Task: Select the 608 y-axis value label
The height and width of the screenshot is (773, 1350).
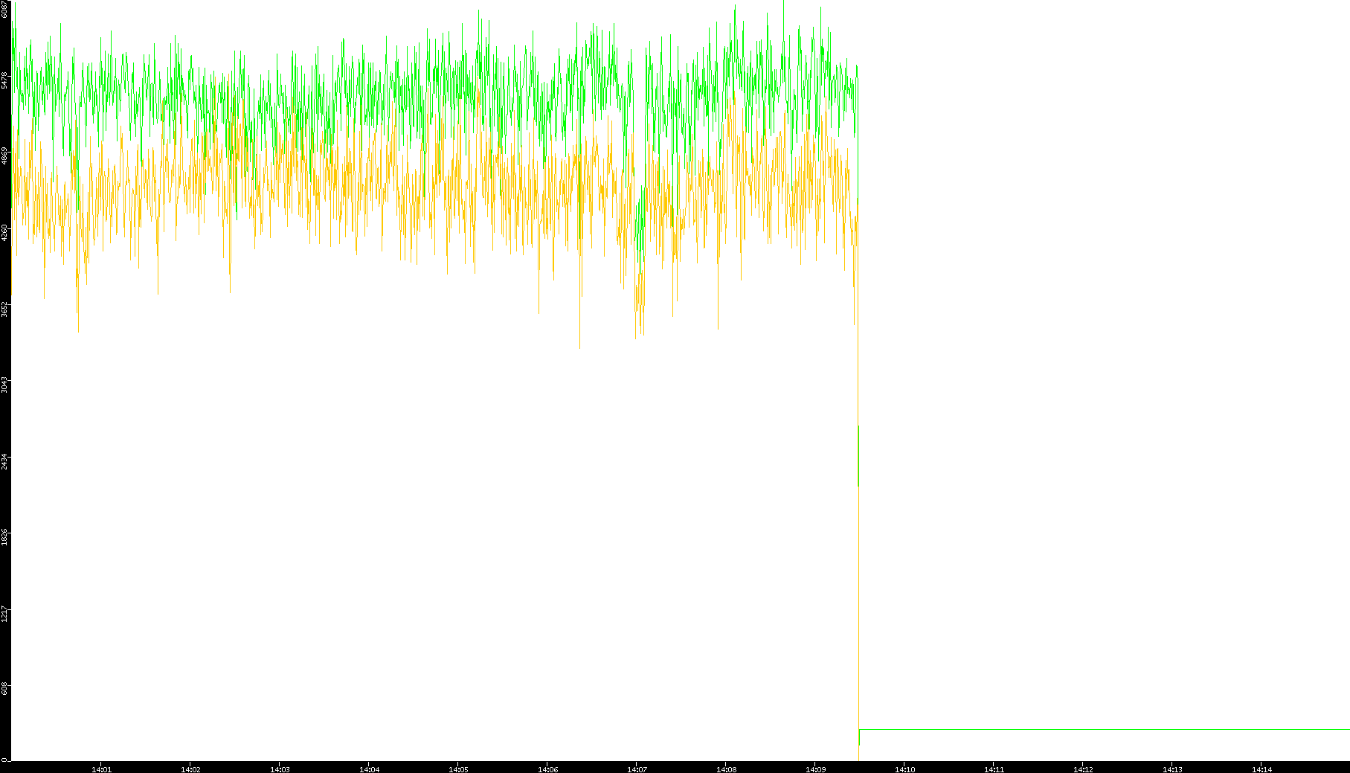Action: point(4,687)
